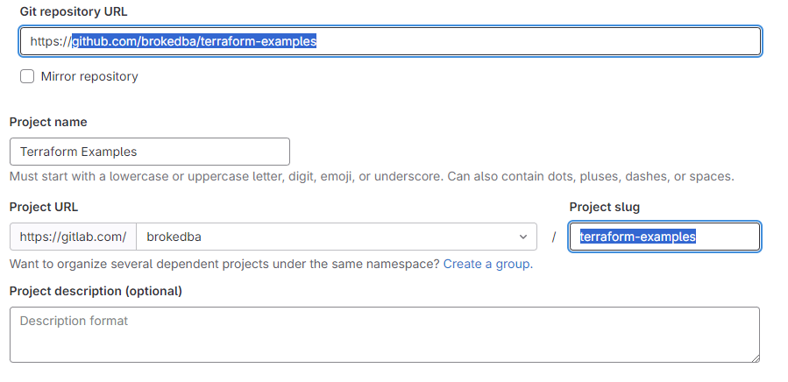Open the "Create a group" link
Viewport: 788px width, 382px height.
pos(486,264)
